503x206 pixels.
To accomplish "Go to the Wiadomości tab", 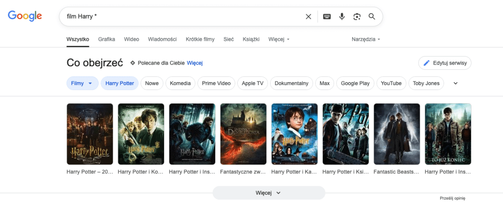I will (162, 39).
